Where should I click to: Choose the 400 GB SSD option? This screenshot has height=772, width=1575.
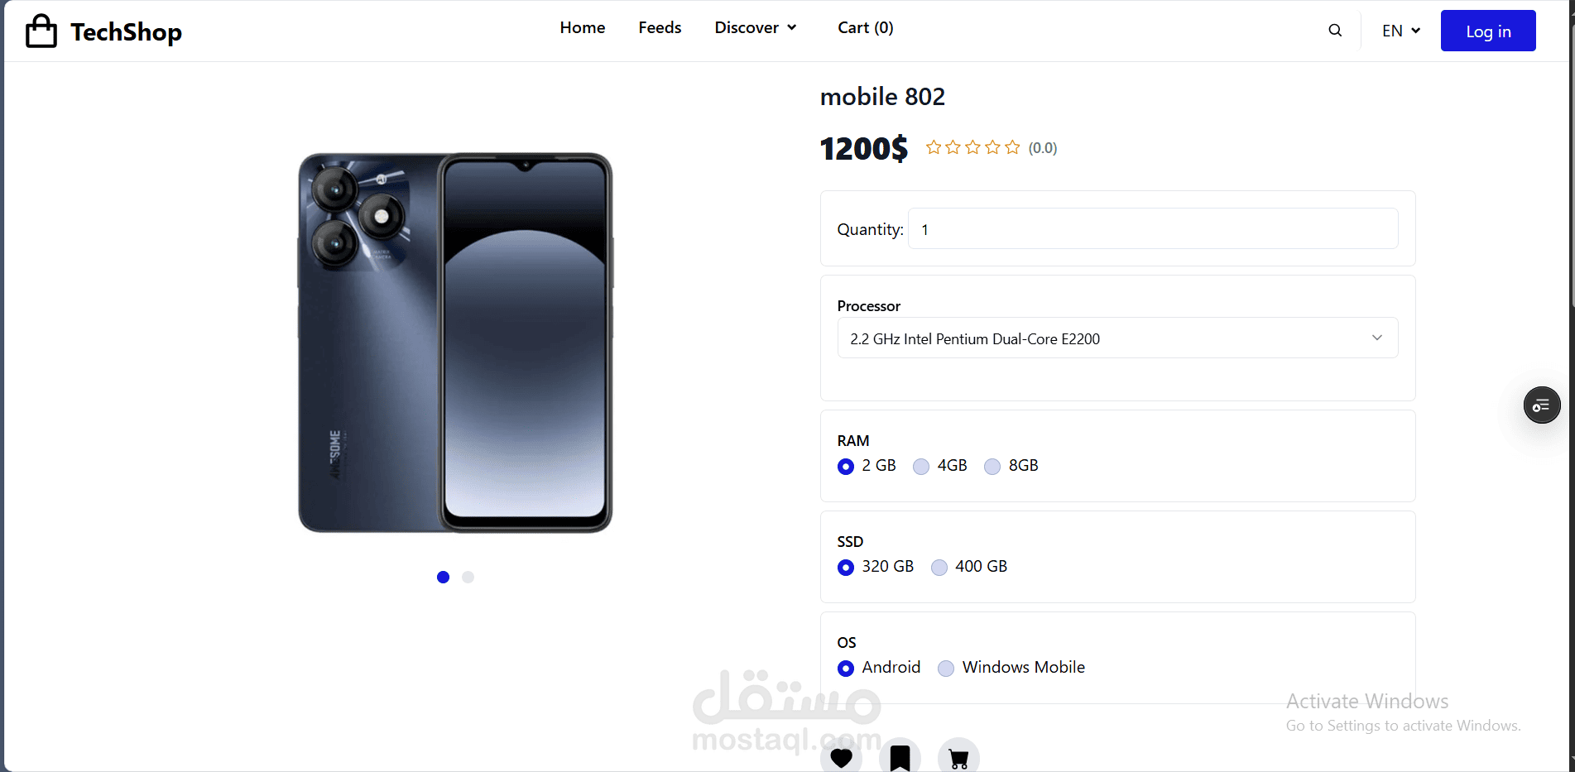coord(939,568)
